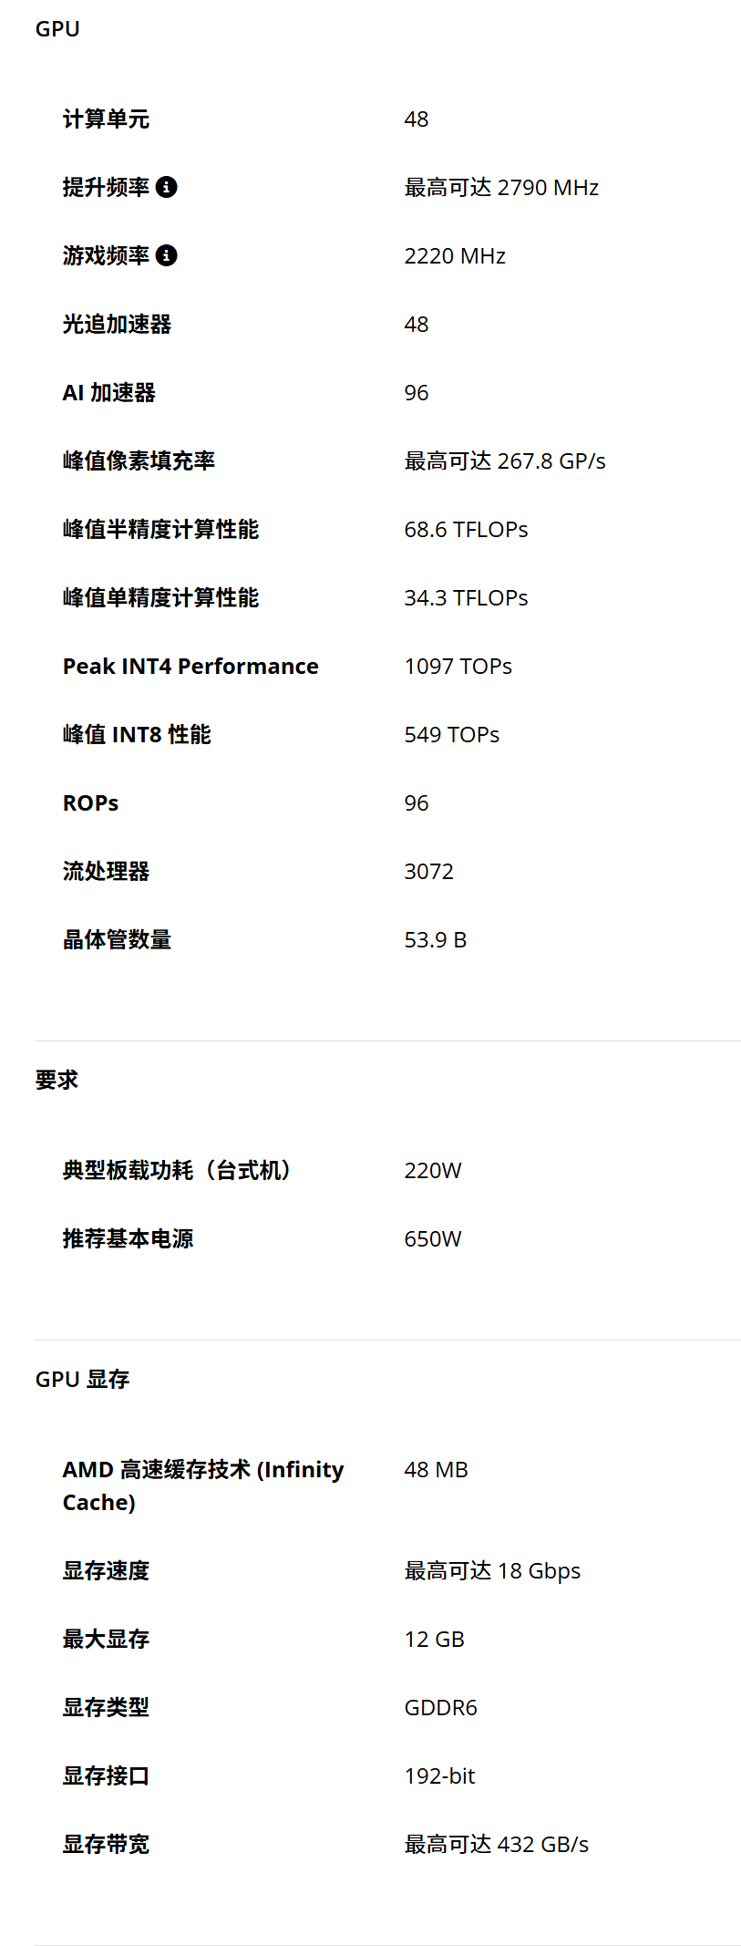Click the 流处理器 label
Screen dimensions: 741x1946
[106, 872]
